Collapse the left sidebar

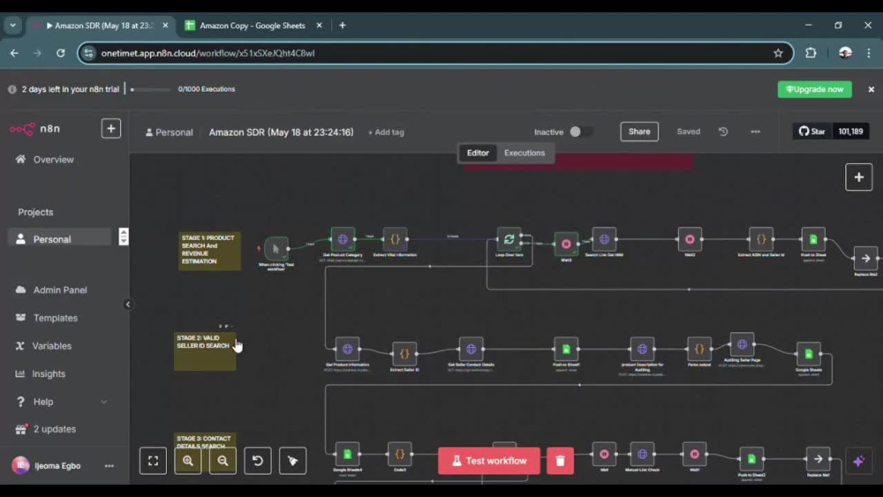128,305
